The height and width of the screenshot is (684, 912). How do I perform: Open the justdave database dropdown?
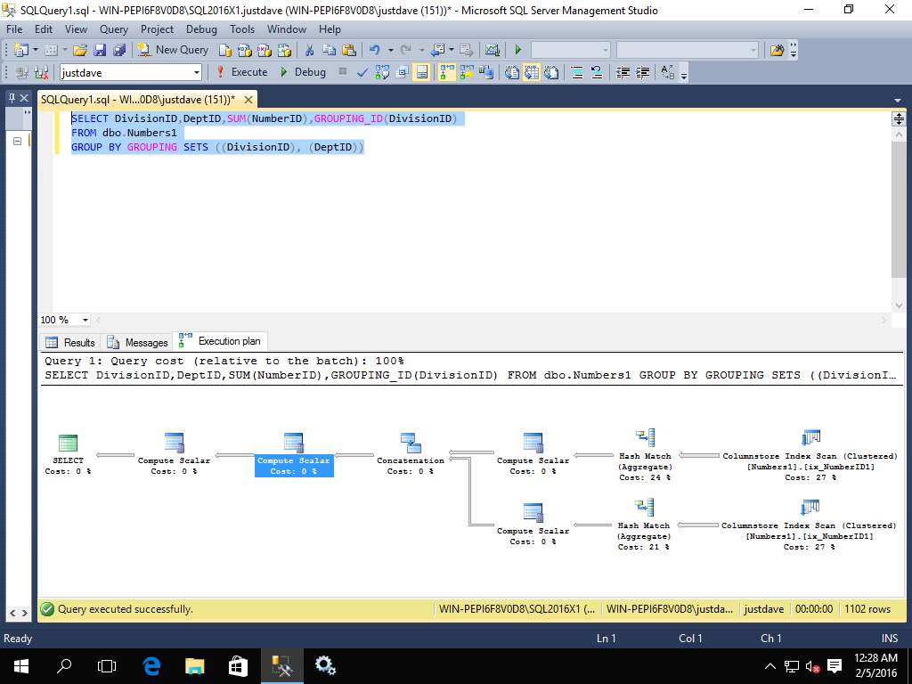[195, 72]
